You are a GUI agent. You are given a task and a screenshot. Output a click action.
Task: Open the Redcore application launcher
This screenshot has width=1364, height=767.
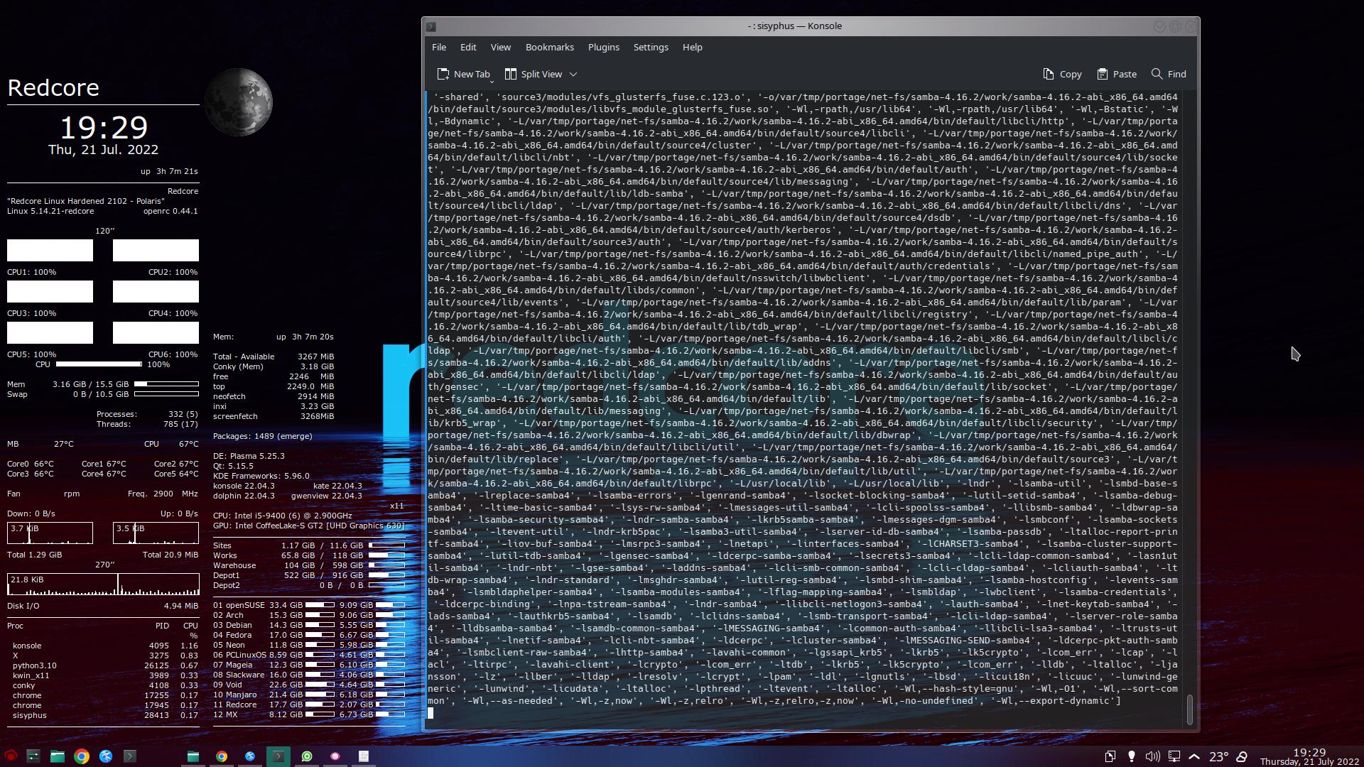click(x=10, y=756)
